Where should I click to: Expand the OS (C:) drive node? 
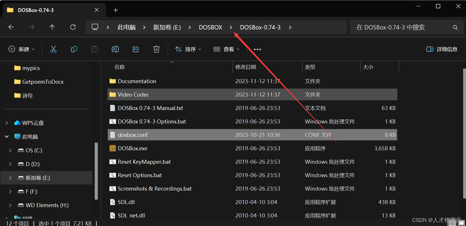point(10,150)
